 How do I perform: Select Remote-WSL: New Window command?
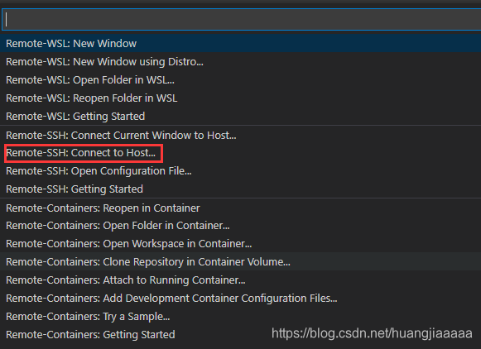(240, 44)
